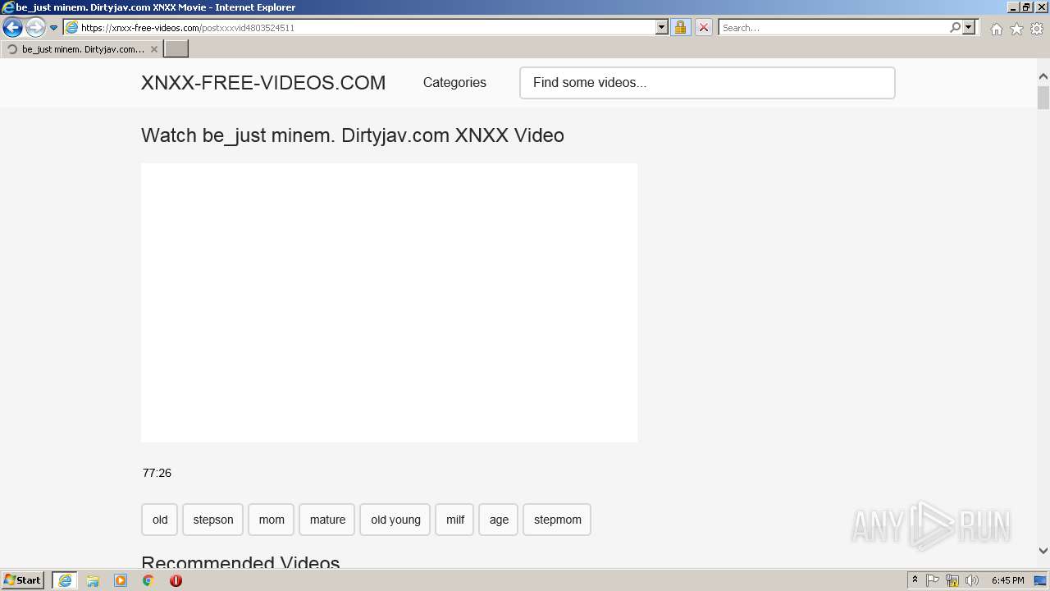Image resolution: width=1050 pixels, height=591 pixels.
Task: Select the mom tag button
Action: click(272, 520)
